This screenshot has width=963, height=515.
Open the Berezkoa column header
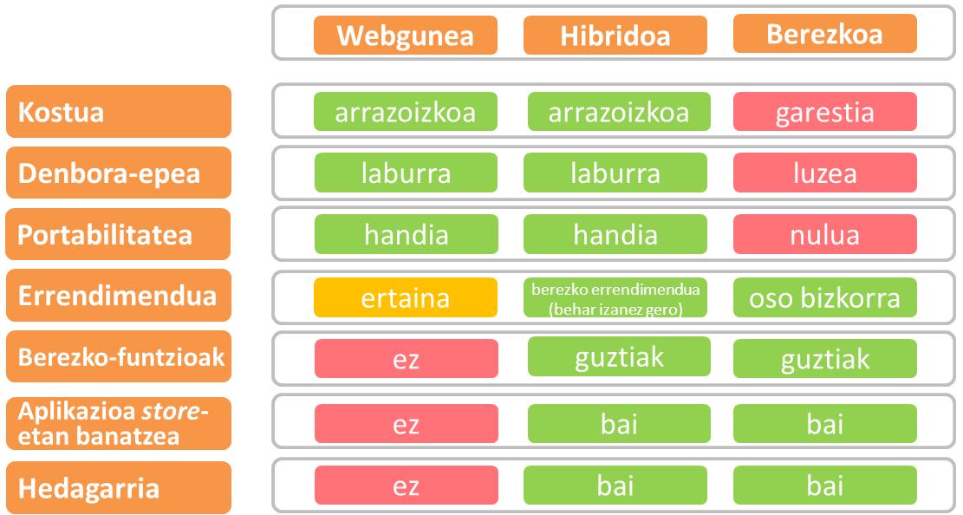pyautogui.click(x=824, y=35)
